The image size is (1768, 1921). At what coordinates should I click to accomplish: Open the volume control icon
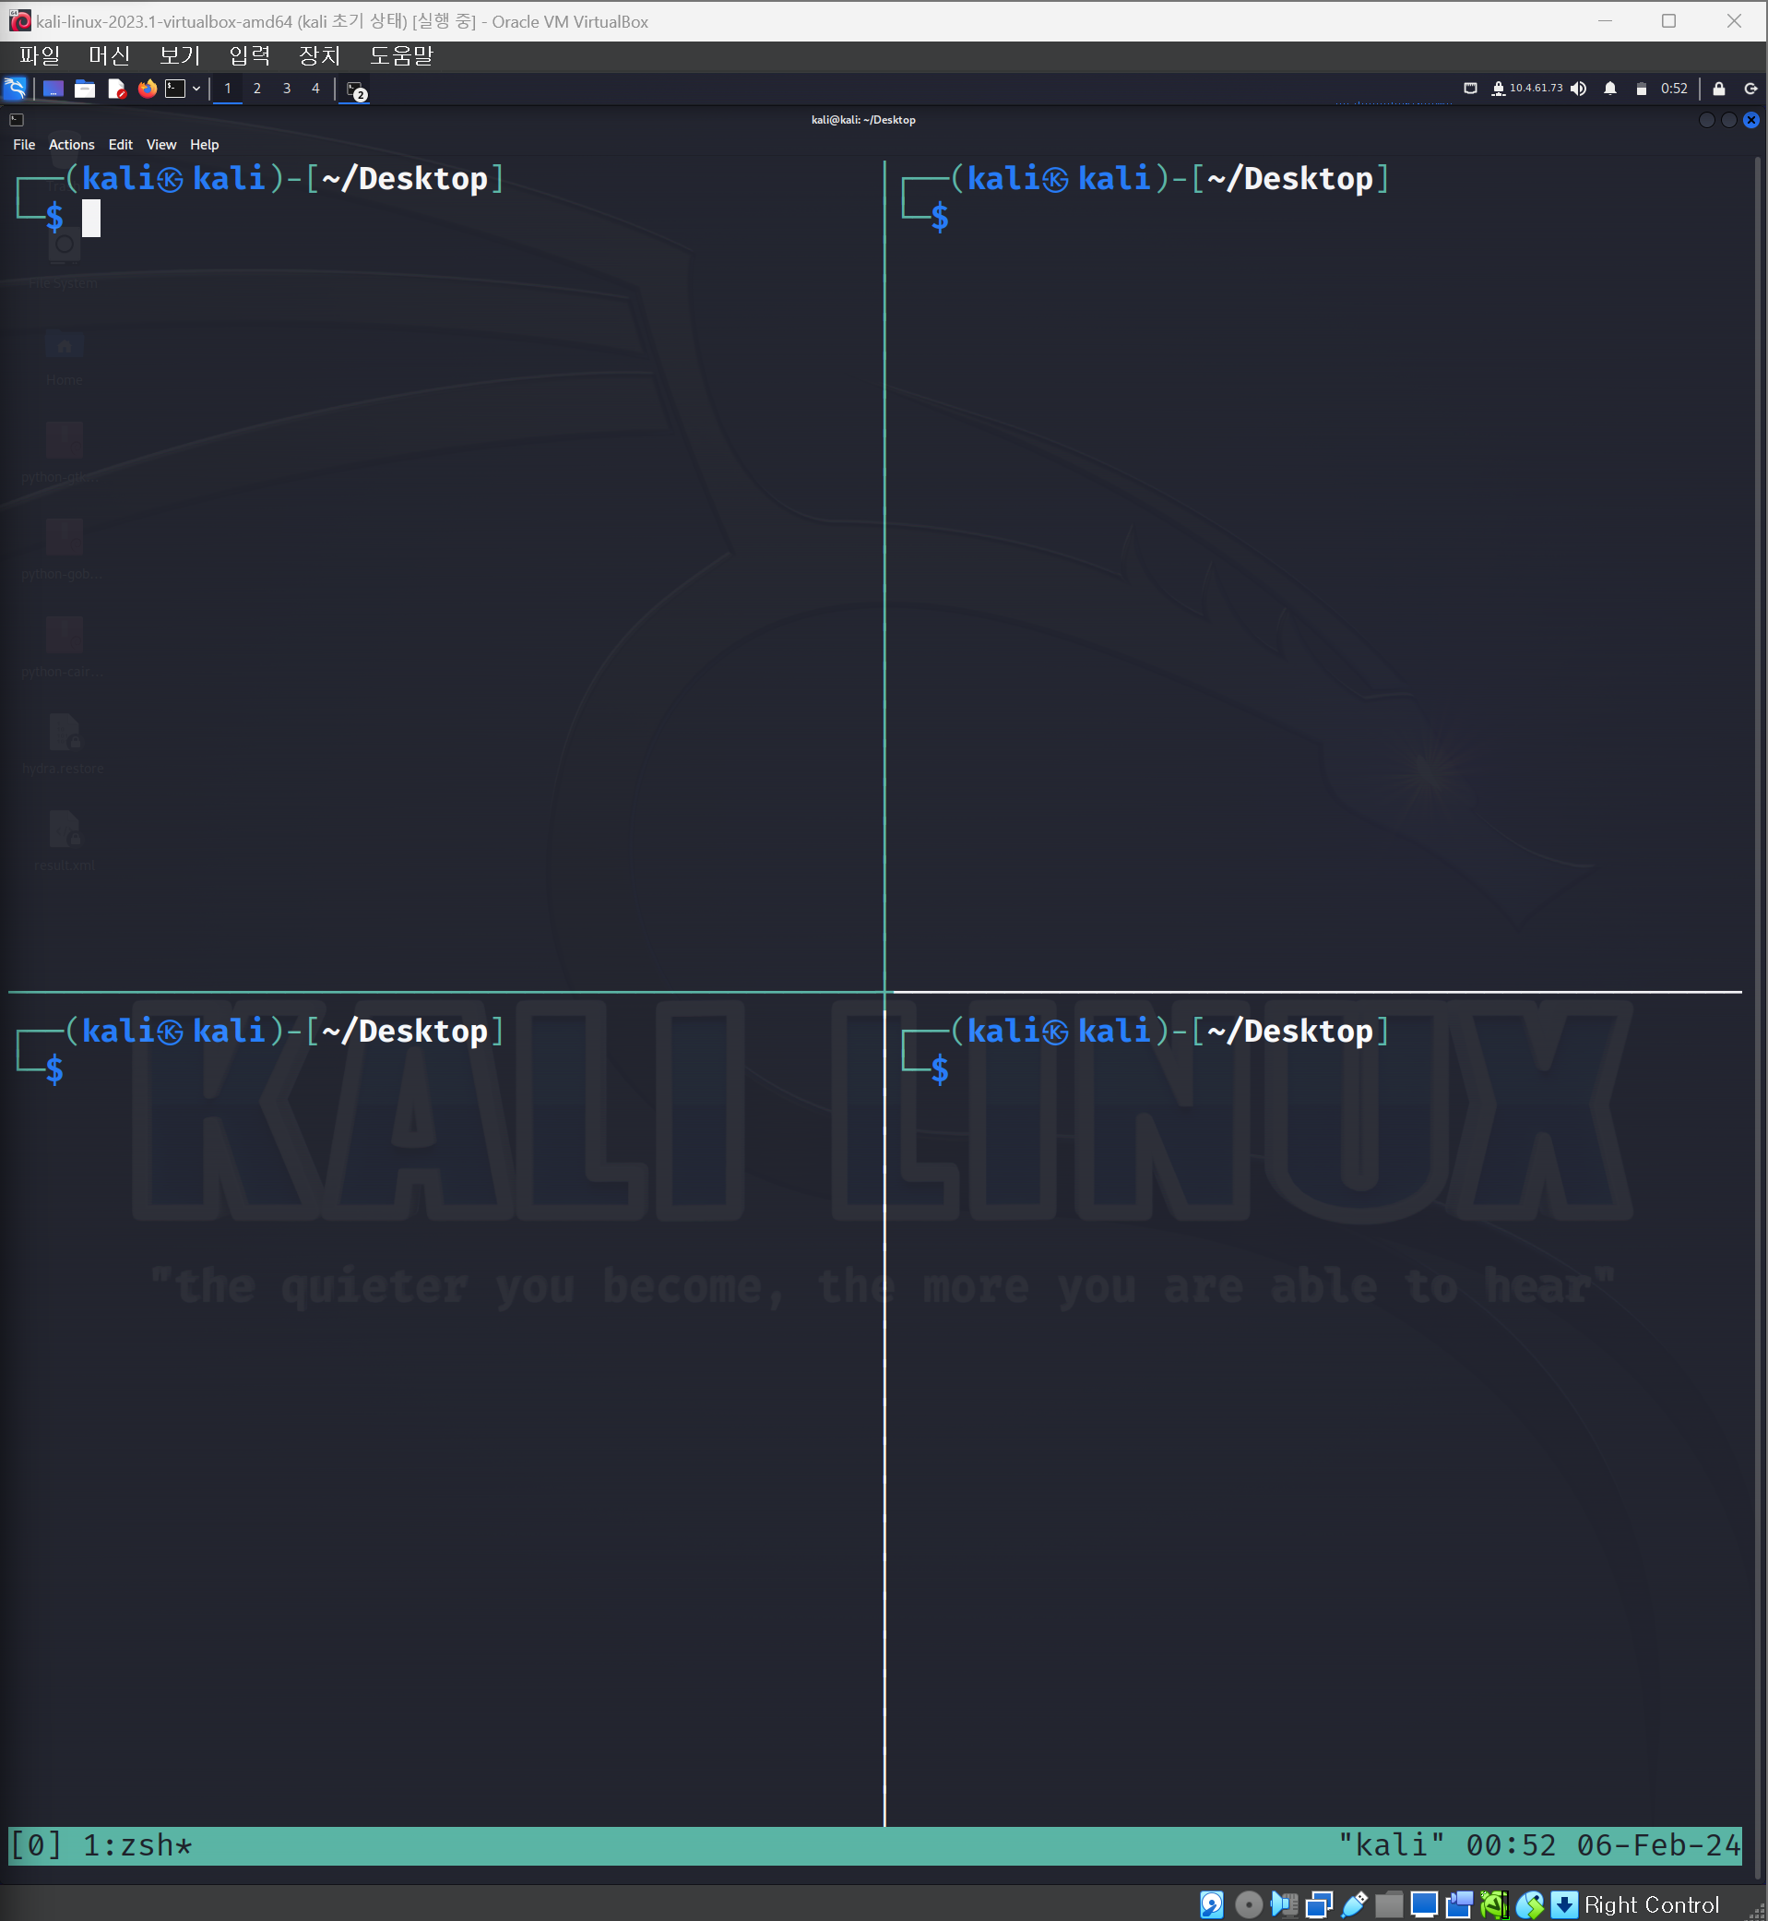point(1579,89)
